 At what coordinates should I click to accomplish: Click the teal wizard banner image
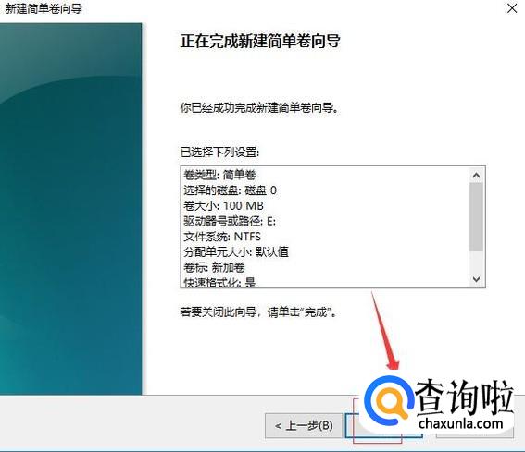pyautogui.click(x=70, y=209)
